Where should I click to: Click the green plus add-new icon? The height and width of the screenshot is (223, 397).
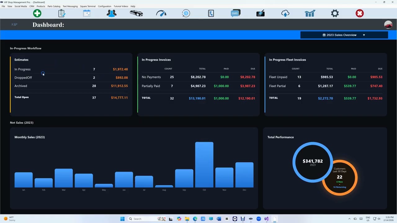pyautogui.click(x=37, y=13)
